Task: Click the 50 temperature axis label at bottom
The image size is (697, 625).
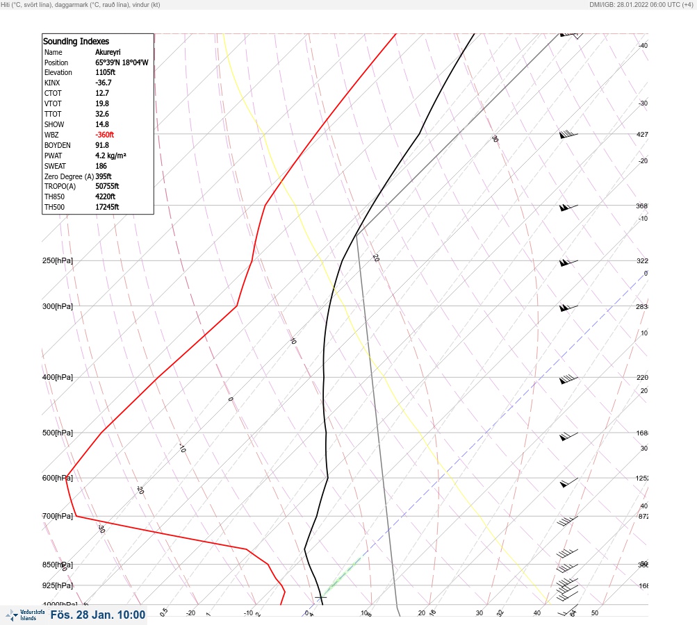Action: [x=595, y=613]
